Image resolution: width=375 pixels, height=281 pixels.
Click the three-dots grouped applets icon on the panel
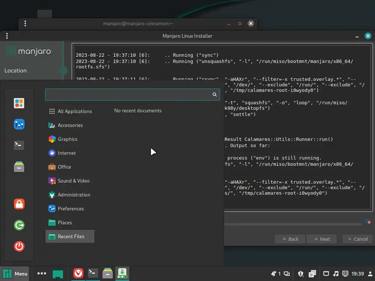click(x=42, y=273)
